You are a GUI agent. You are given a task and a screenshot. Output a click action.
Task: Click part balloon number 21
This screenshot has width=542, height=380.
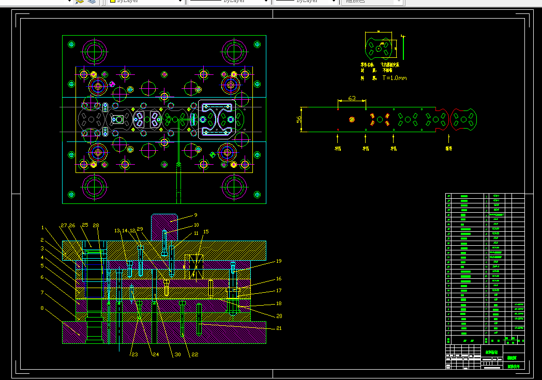[279, 328]
